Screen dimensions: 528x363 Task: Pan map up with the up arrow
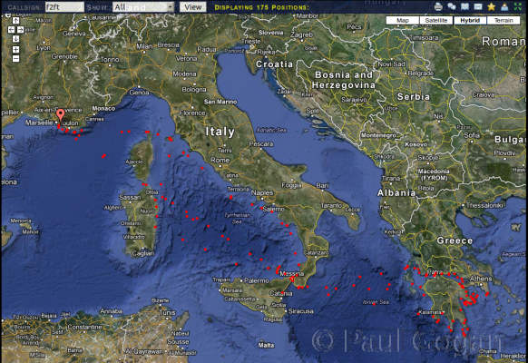[x=15, y=21]
